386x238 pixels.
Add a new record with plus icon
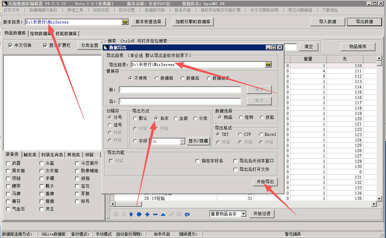(x=147, y=214)
